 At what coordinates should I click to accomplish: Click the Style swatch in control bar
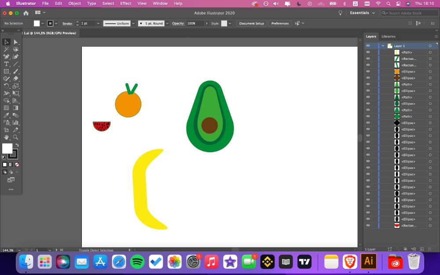click(x=224, y=24)
